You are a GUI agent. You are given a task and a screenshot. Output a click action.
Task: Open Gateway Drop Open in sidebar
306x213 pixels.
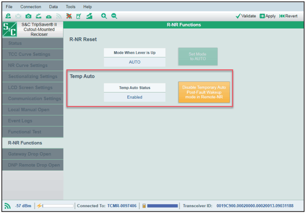click(33, 154)
